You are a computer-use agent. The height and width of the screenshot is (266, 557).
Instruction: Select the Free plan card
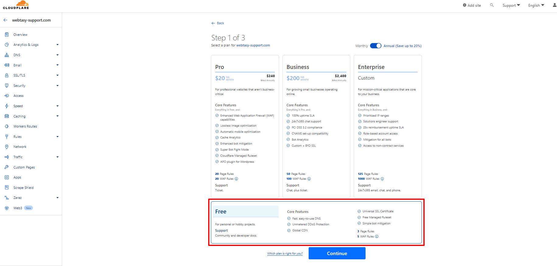316,222
